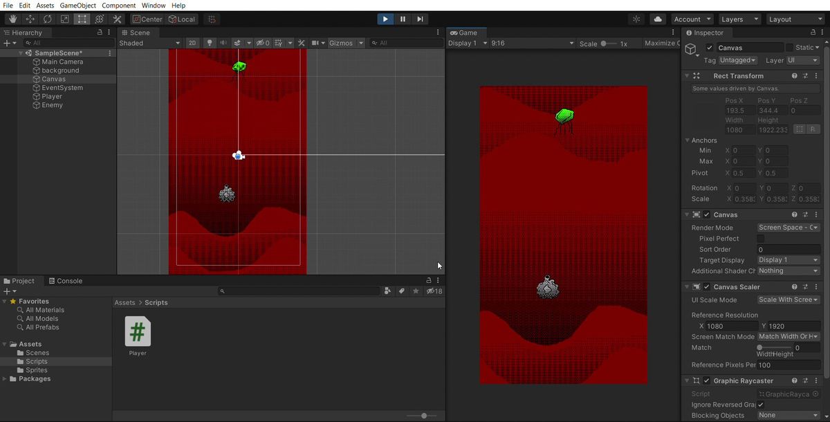Image resolution: width=830 pixels, height=422 pixels.
Task: Disable the Graphic Raycaster component
Action: click(706, 380)
